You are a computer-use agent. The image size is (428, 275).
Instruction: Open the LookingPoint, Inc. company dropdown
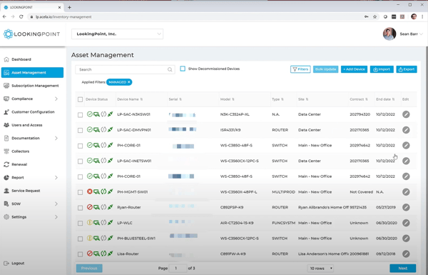click(118, 34)
